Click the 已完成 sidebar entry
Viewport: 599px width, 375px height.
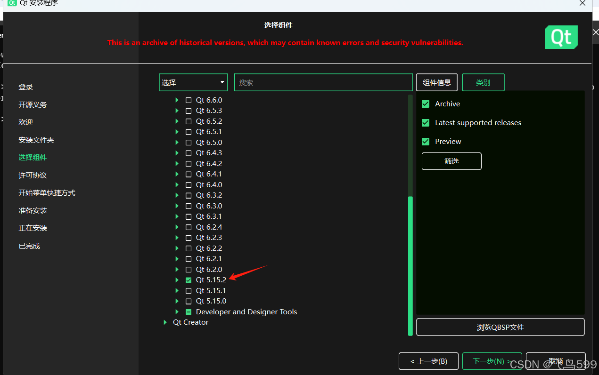click(29, 246)
